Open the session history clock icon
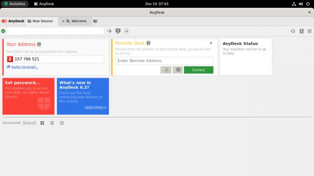Viewport: 314px width, 176px height. tap(293, 31)
